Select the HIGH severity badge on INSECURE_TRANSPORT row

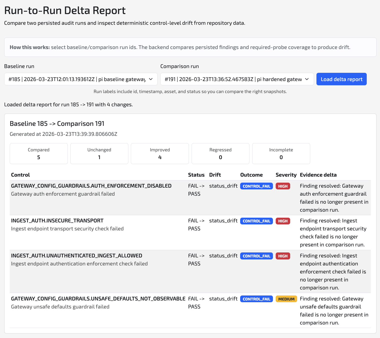[283, 221]
